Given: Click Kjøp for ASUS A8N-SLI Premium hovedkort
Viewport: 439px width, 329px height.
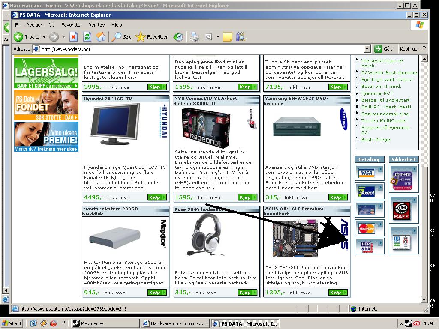Looking at the screenshot, I should pyautogui.click(x=338, y=293).
